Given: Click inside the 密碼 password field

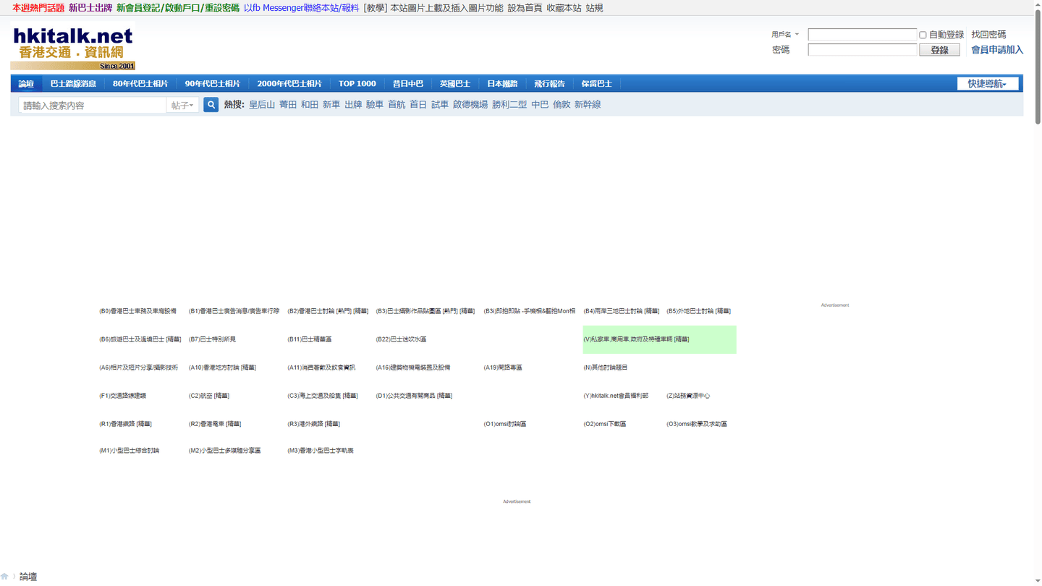Looking at the screenshot, I should (x=863, y=50).
